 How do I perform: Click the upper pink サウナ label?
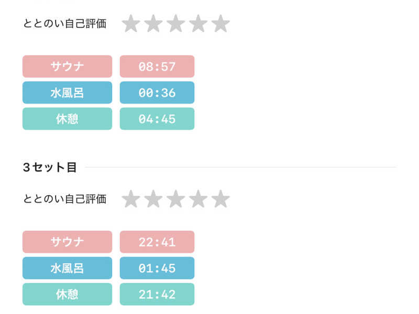pos(67,66)
